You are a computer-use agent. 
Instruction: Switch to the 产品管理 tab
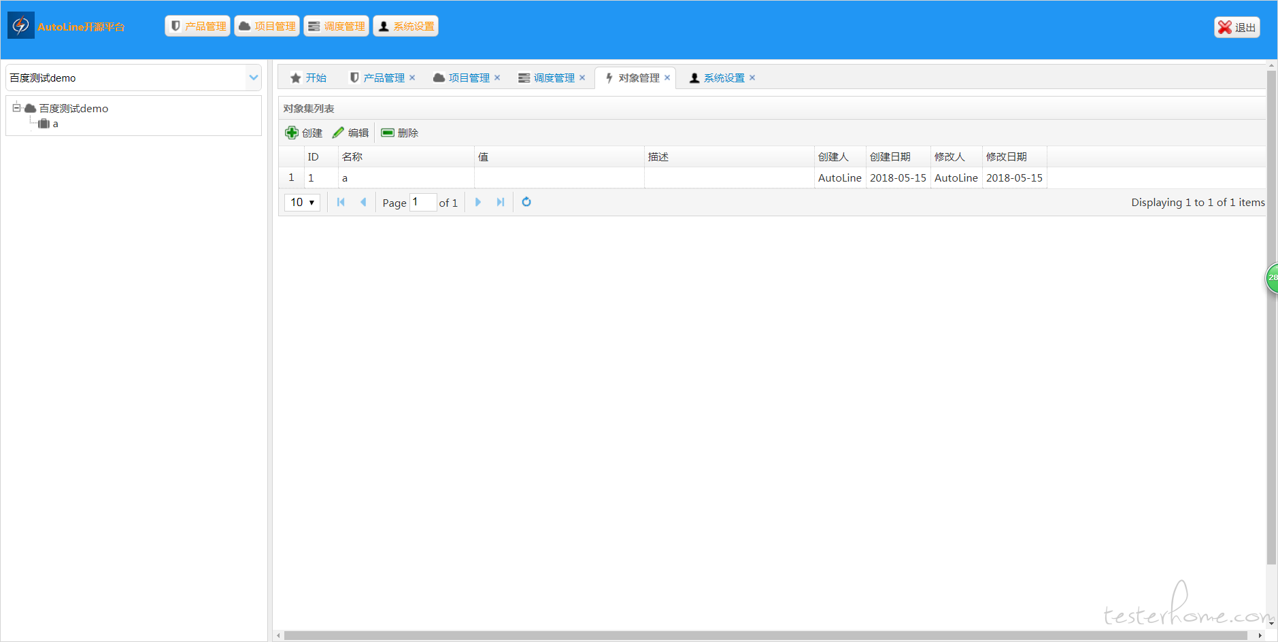point(384,78)
